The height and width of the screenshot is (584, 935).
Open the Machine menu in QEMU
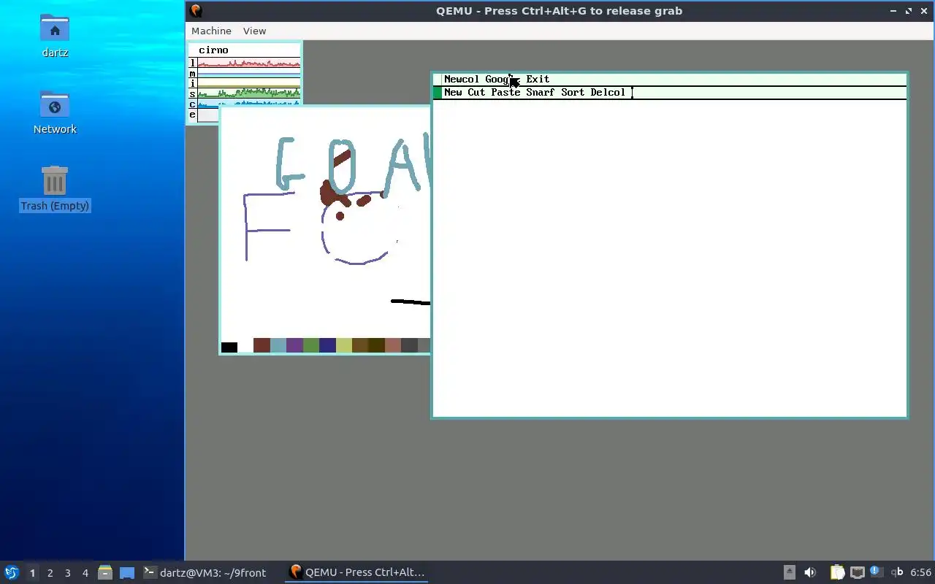point(211,31)
